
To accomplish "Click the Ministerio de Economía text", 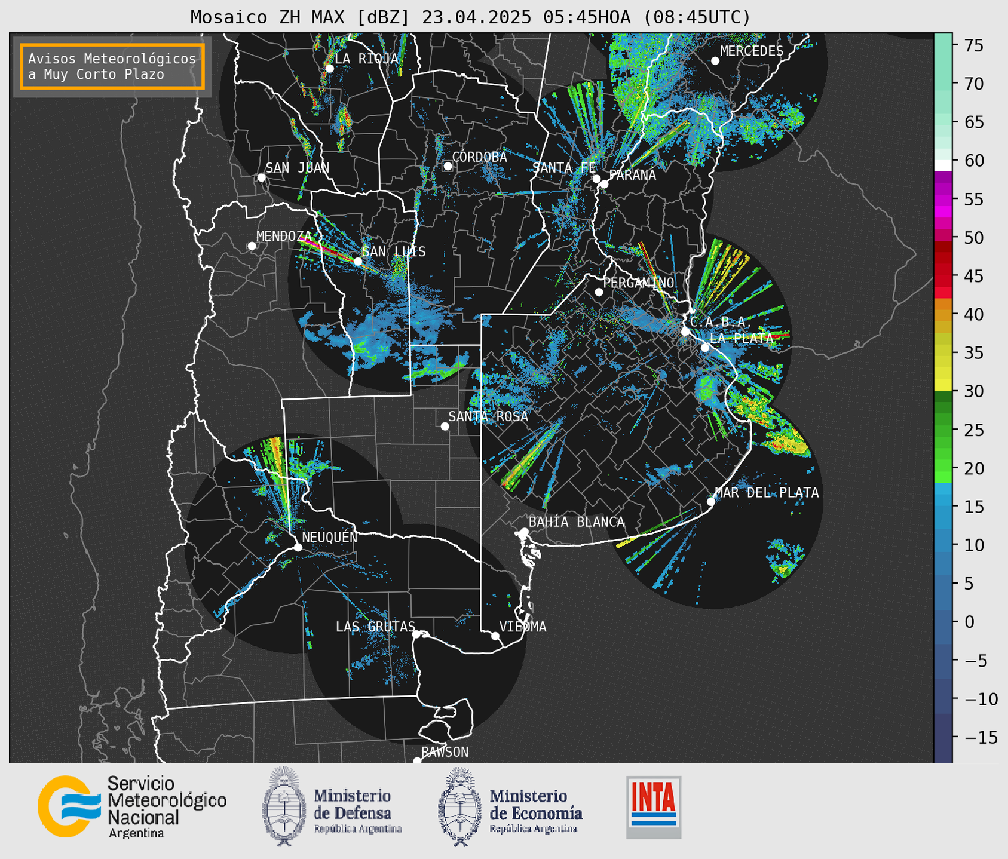I will [536, 811].
